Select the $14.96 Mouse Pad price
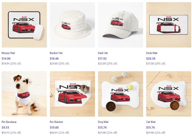Screen dimensions: 192x136 point(6,59)
